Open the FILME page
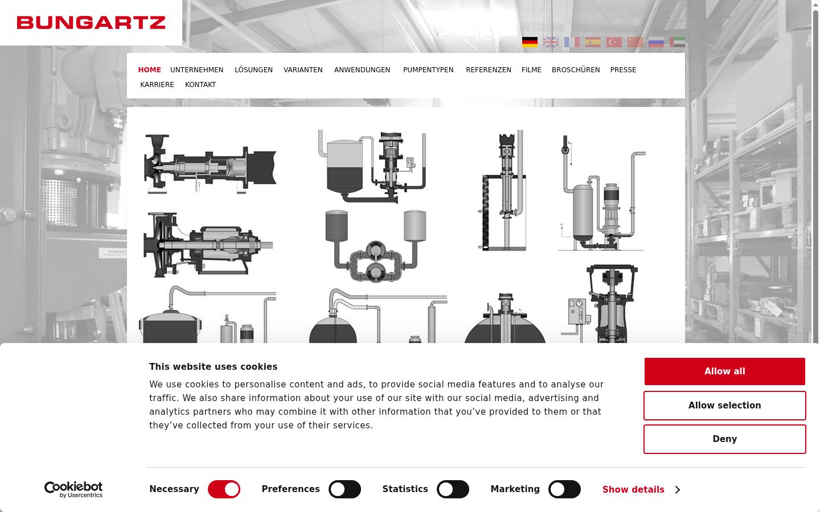This screenshot has height=512, width=820. tap(531, 70)
